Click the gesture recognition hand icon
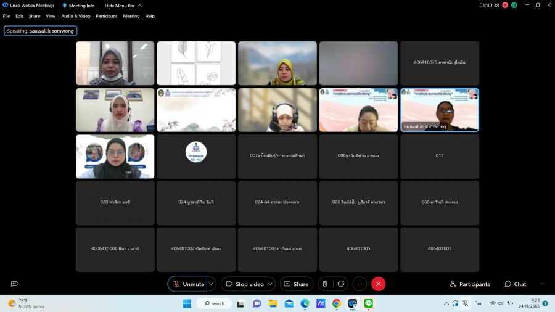 325,284
